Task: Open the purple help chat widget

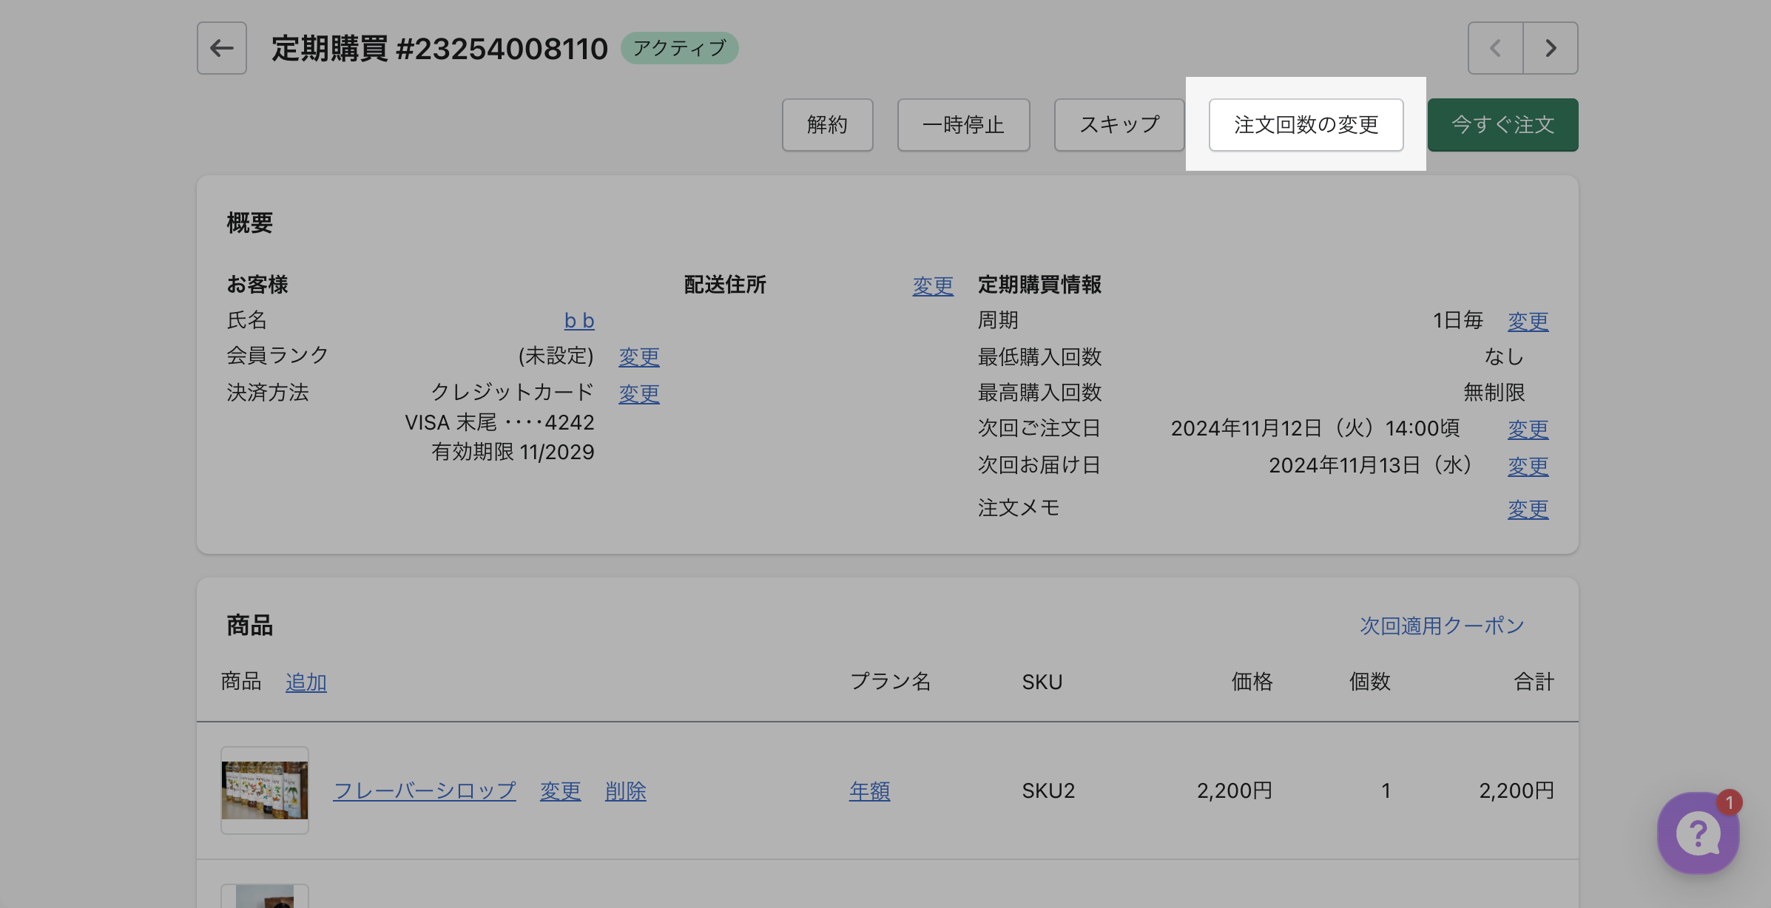Action: coord(1698,833)
